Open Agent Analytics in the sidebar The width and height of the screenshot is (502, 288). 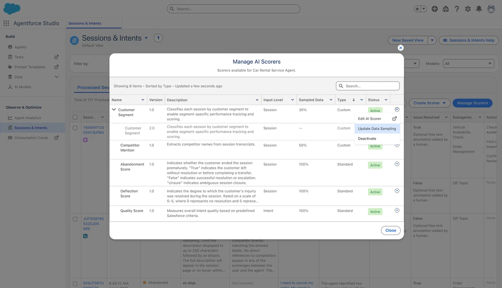tap(28, 118)
